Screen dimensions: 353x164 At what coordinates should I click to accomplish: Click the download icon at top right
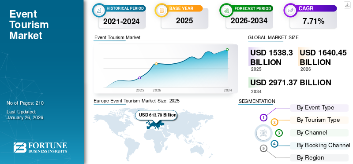pos(347,5)
